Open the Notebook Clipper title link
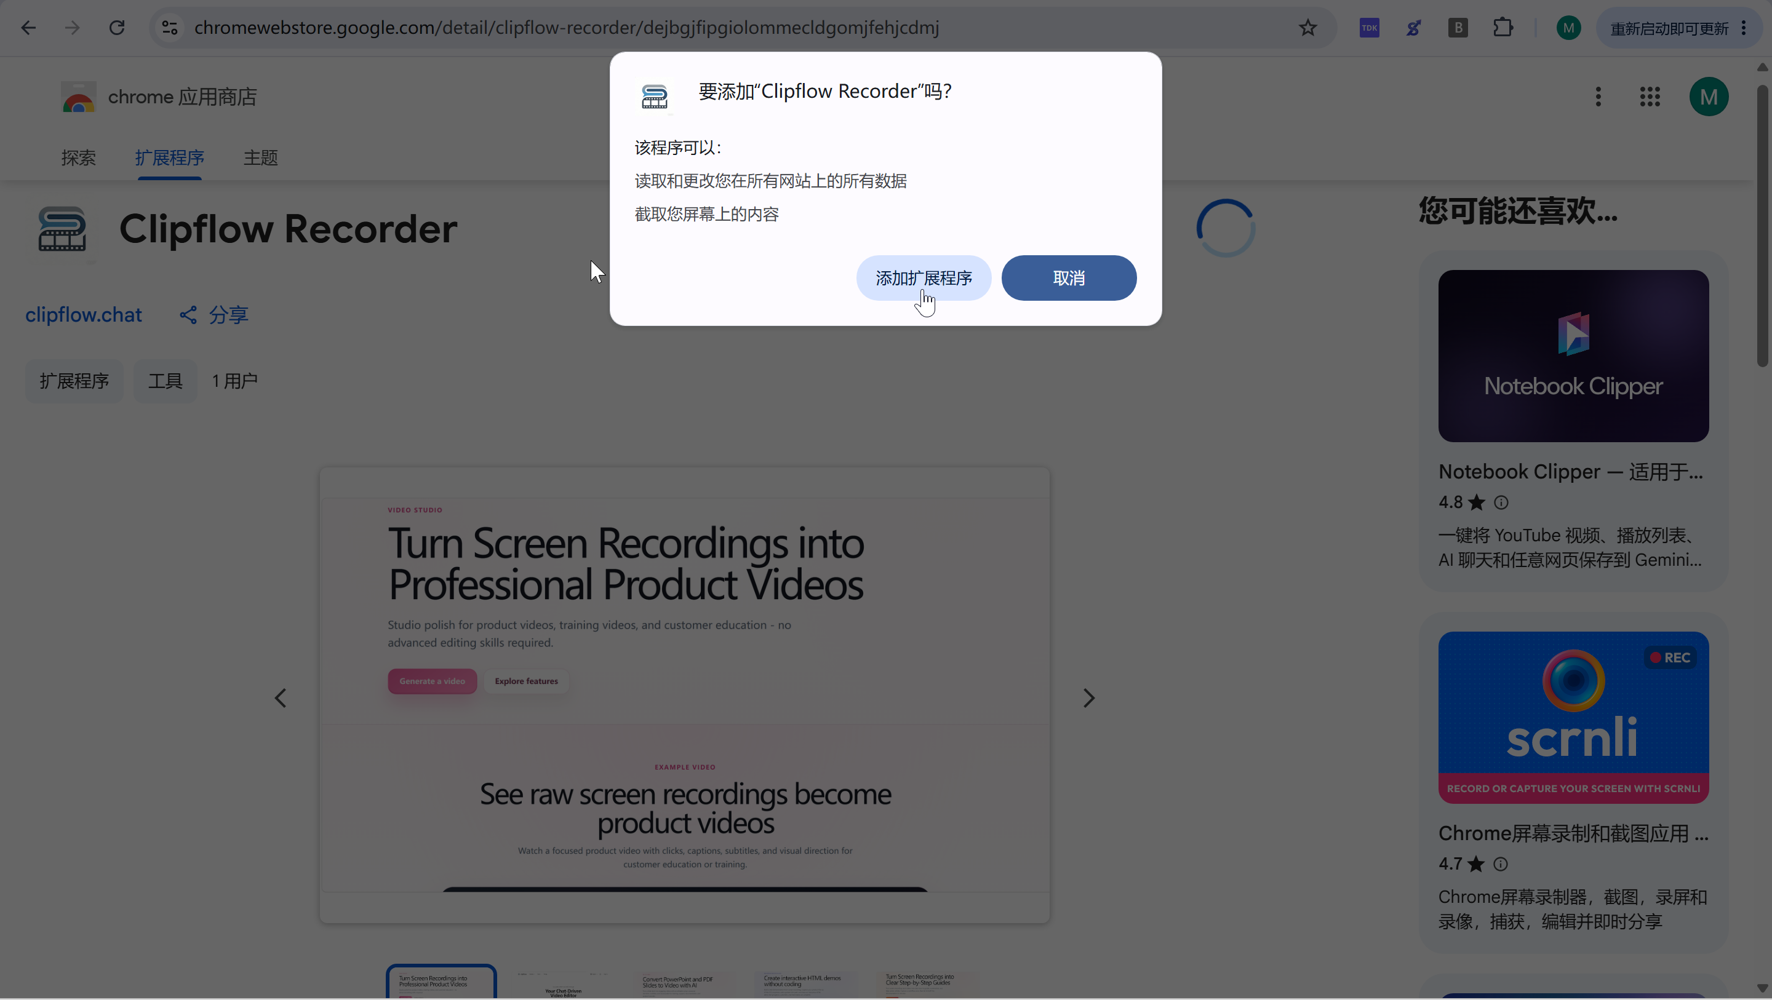Image resolution: width=1772 pixels, height=1000 pixels. [1570, 472]
